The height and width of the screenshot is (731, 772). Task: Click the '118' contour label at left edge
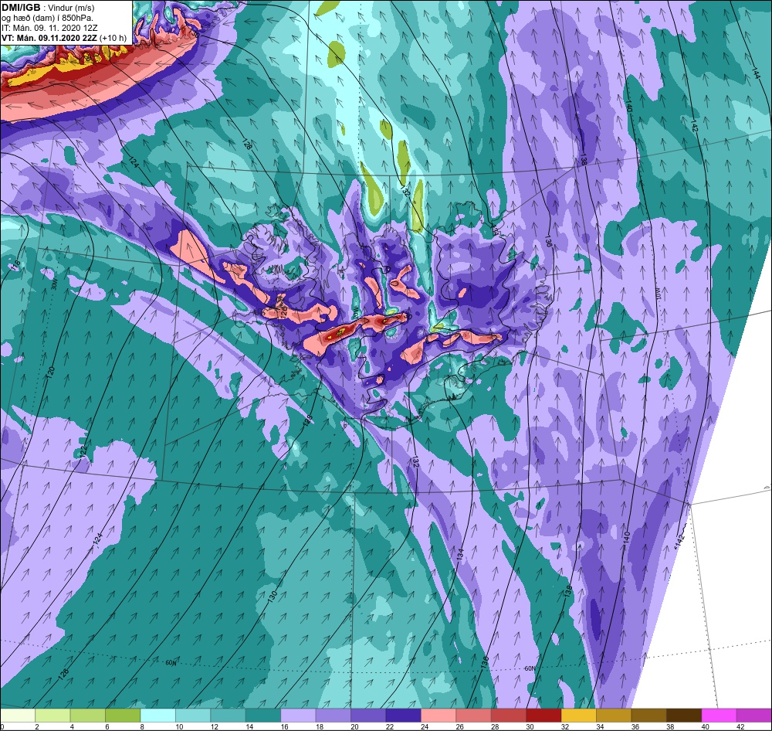coord(16,265)
